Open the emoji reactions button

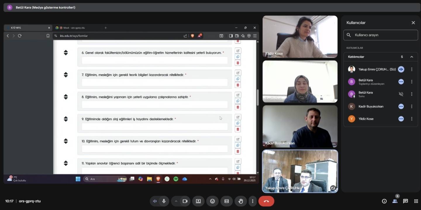point(212,201)
